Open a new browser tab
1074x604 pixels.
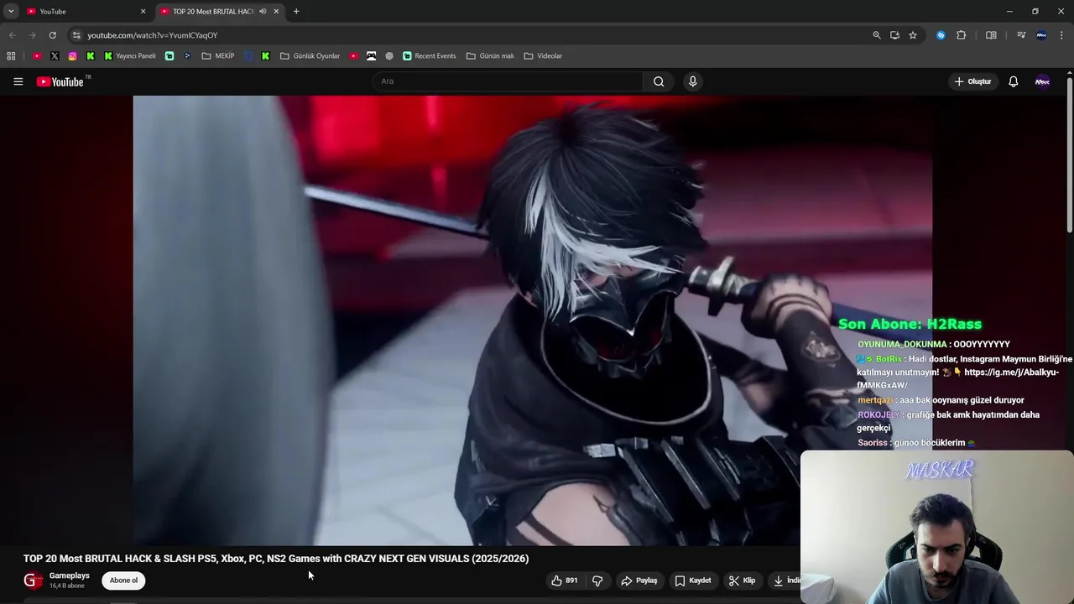tap(296, 11)
